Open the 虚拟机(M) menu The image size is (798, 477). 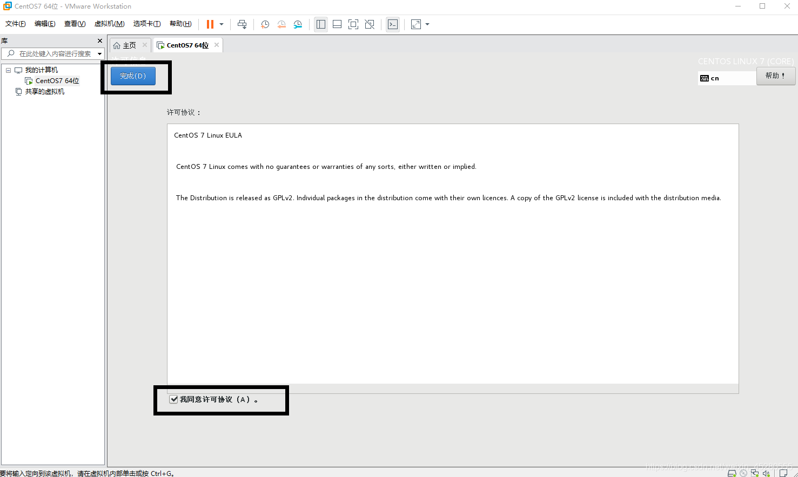tap(109, 24)
